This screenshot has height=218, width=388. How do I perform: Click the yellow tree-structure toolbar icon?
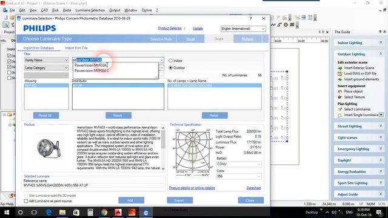coord(297,18)
